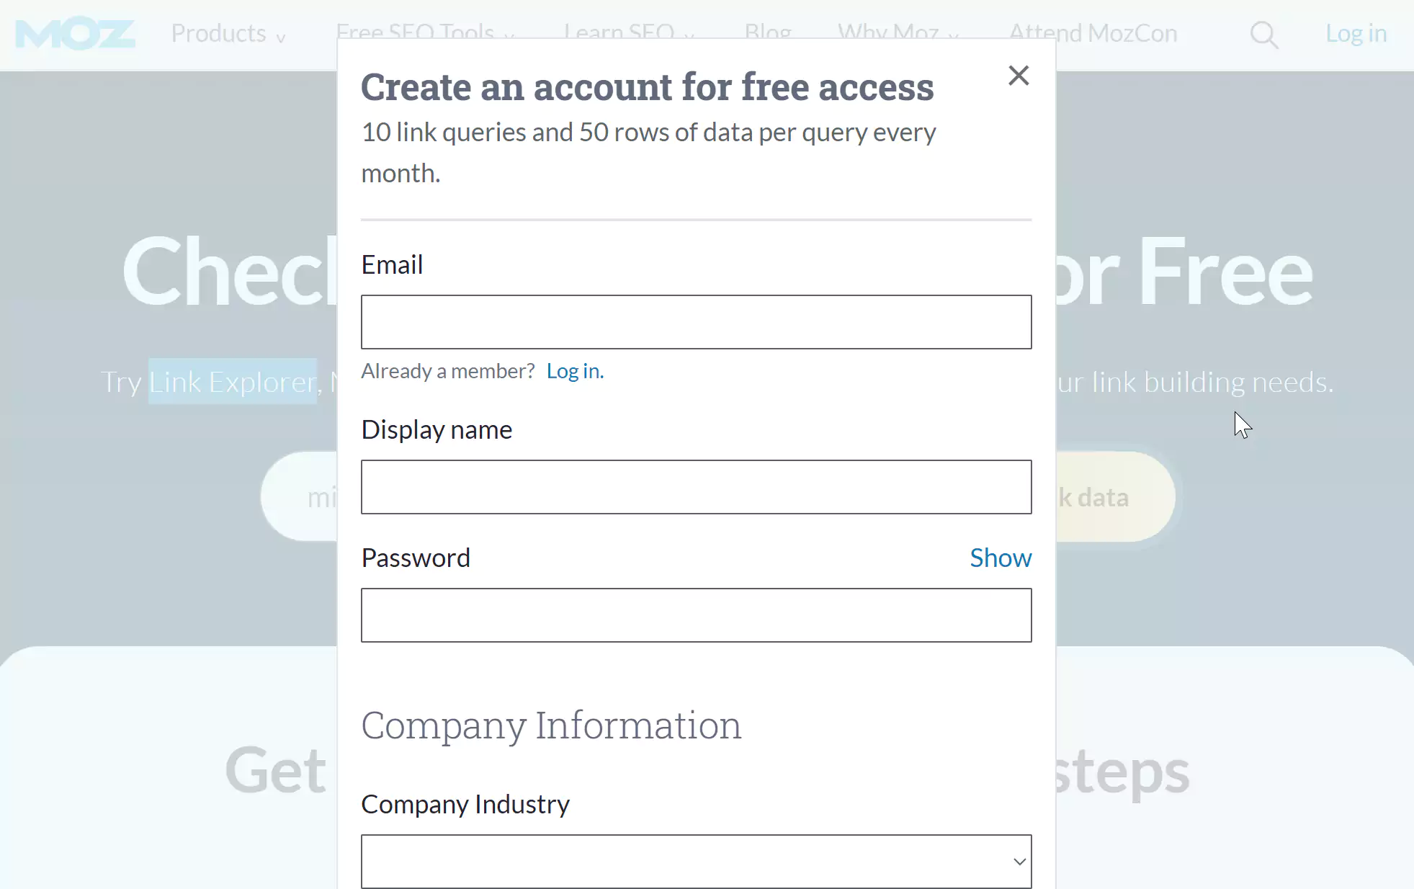Click 'Already a member?' text
This screenshot has height=889, width=1414.
click(448, 371)
